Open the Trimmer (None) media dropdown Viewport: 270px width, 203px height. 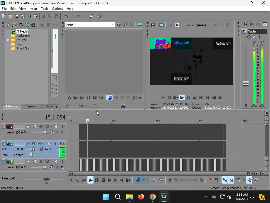(113, 25)
